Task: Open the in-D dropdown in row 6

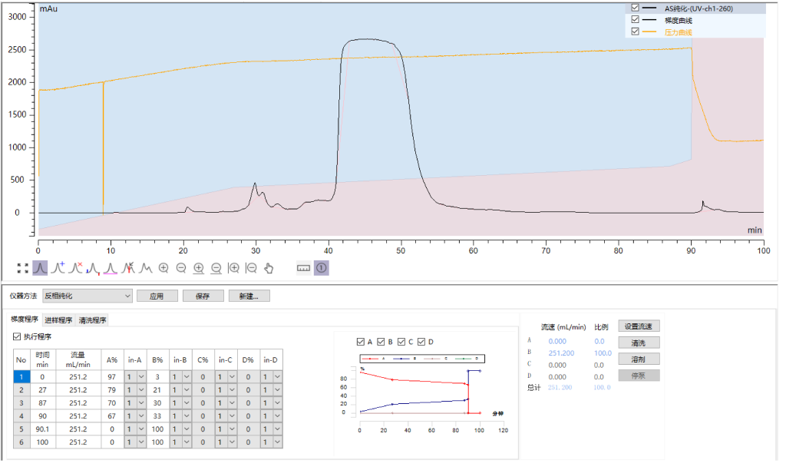Action: point(277,442)
